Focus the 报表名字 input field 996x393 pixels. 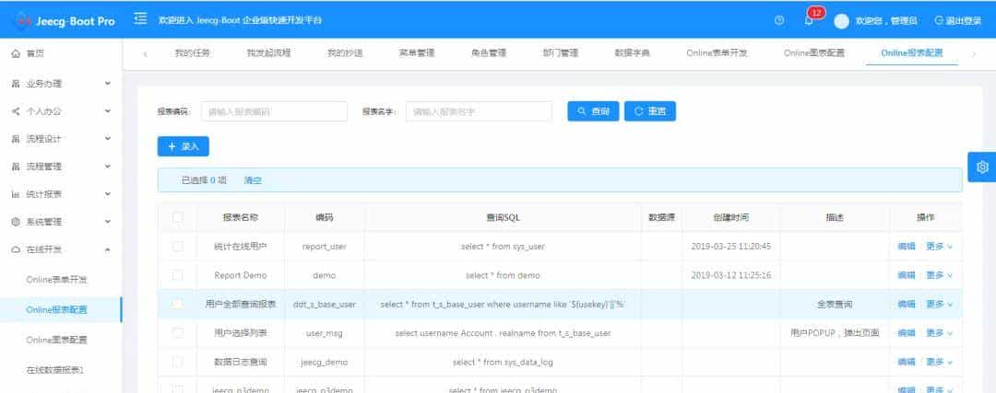(479, 111)
